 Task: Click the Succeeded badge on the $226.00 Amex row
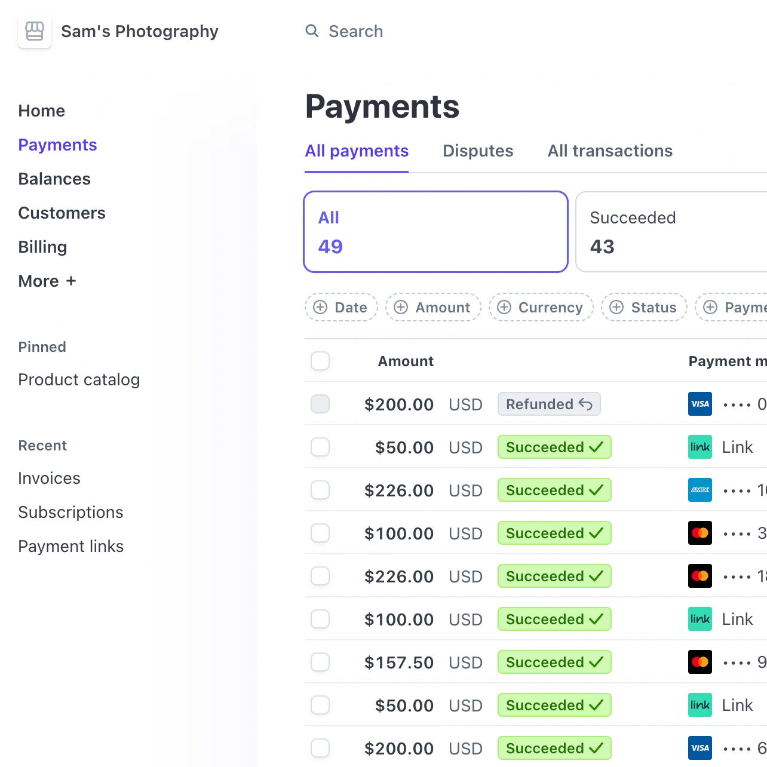(554, 490)
